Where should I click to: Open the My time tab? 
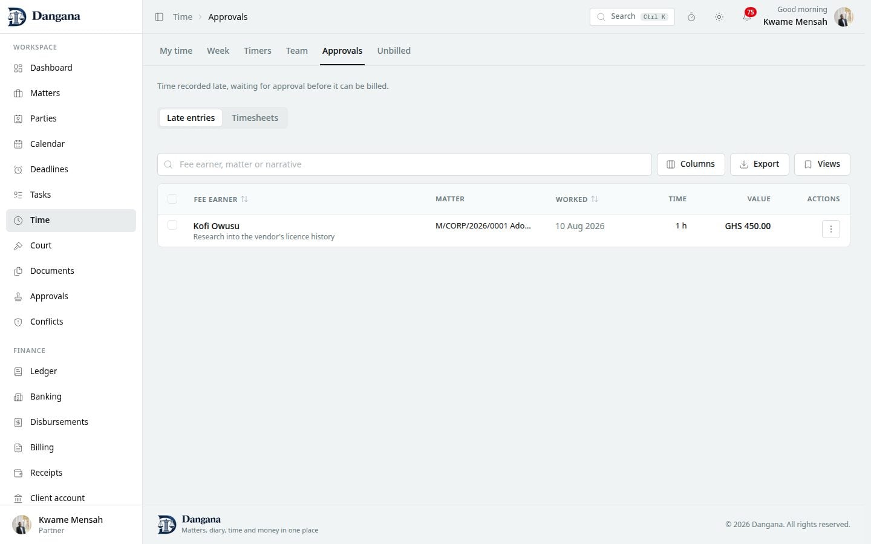[176, 51]
